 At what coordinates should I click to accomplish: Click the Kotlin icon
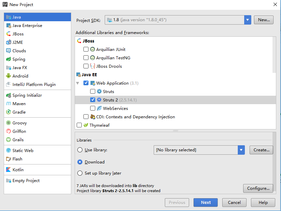8,170
